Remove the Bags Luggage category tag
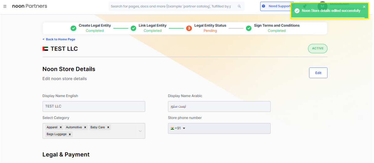Viewport: 374px width, 163px height. 70,134
